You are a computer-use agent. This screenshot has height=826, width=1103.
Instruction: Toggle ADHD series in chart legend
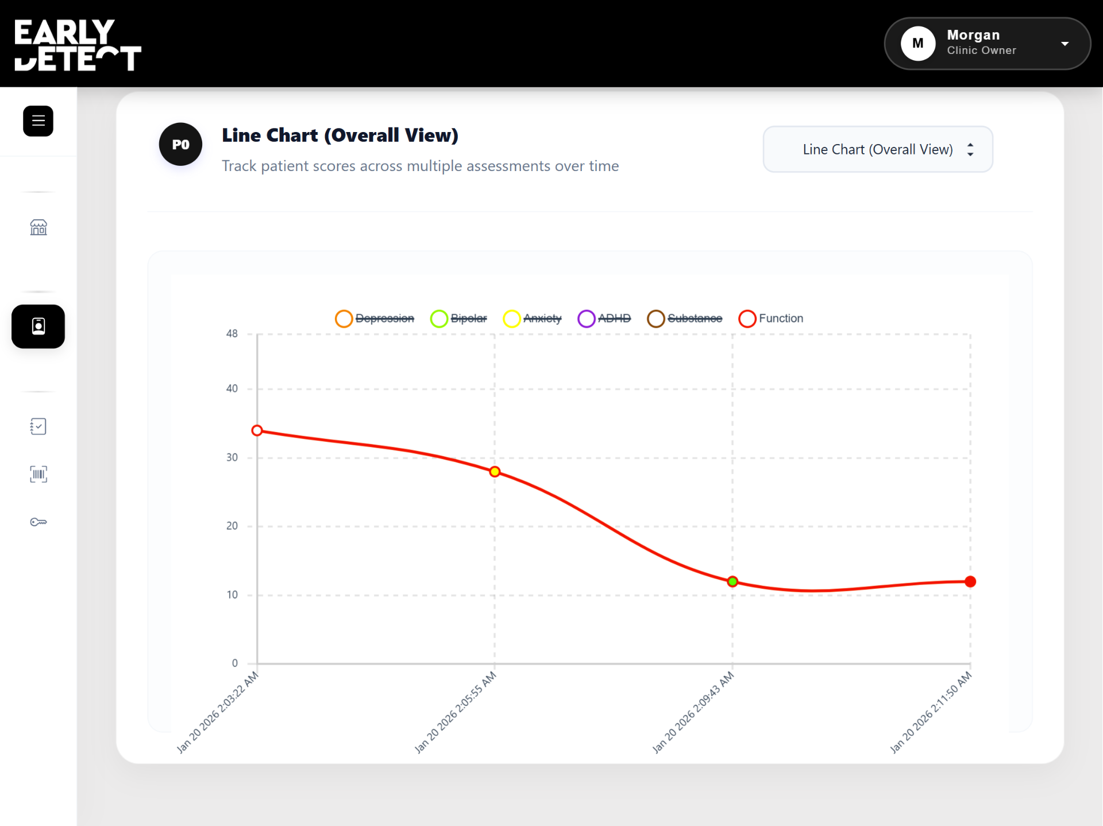604,319
